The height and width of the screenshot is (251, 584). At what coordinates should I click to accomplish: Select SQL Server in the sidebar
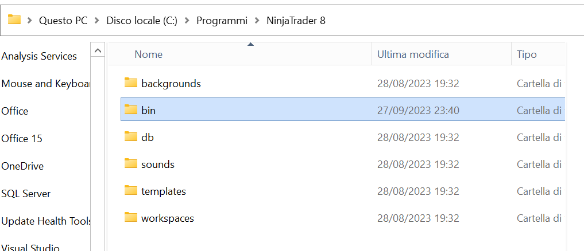26,194
